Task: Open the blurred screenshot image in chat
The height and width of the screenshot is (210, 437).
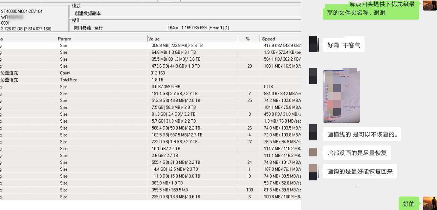Action: click(341, 96)
